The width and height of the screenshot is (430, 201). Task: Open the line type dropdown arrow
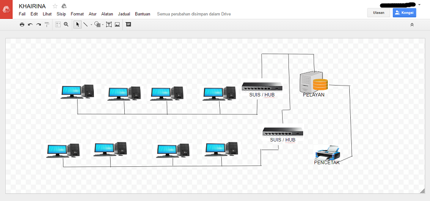pos(91,25)
